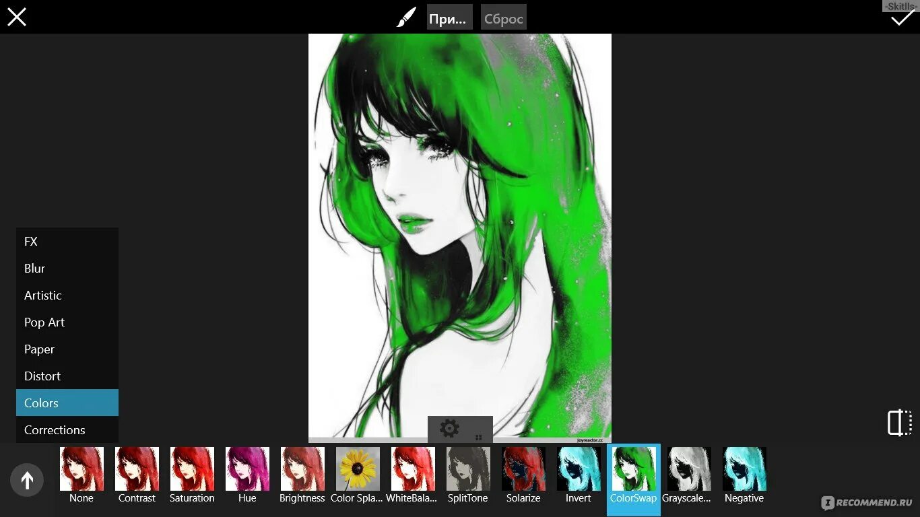Open the Pop Art category

click(x=67, y=322)
